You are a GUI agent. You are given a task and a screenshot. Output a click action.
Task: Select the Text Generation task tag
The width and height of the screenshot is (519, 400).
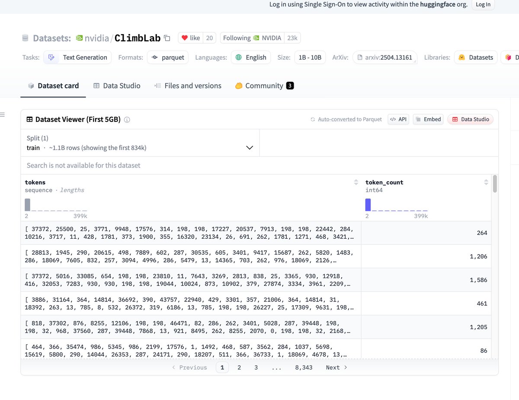(x=77, y=58)
